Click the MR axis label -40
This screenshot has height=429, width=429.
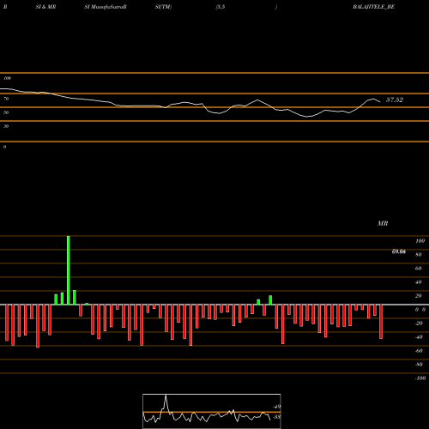(419, 337)
